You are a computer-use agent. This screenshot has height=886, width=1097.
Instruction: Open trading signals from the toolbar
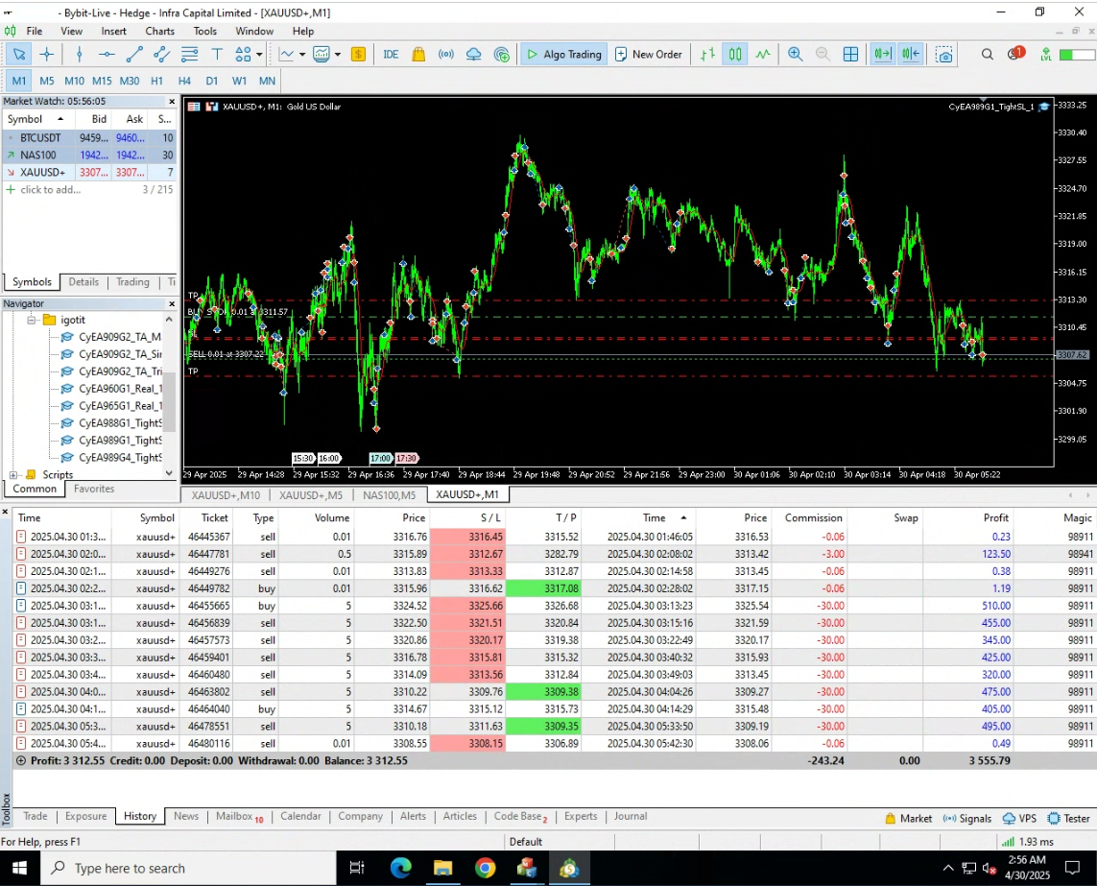pos(445,55)
